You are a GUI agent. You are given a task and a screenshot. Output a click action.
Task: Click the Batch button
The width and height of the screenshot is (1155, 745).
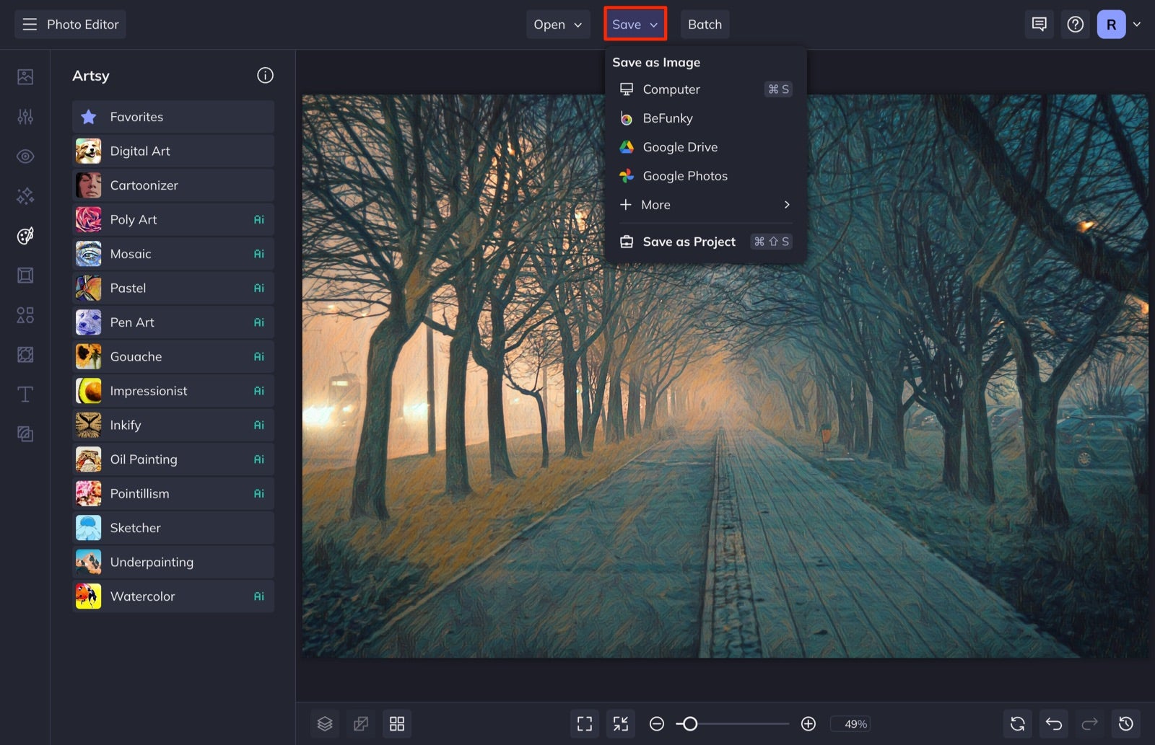pyautogui.click(x=705, y=24)
